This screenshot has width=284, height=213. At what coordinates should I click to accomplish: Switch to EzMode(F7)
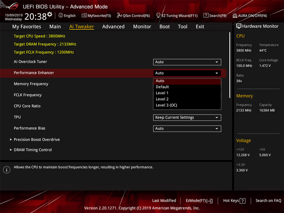(199, 201)
